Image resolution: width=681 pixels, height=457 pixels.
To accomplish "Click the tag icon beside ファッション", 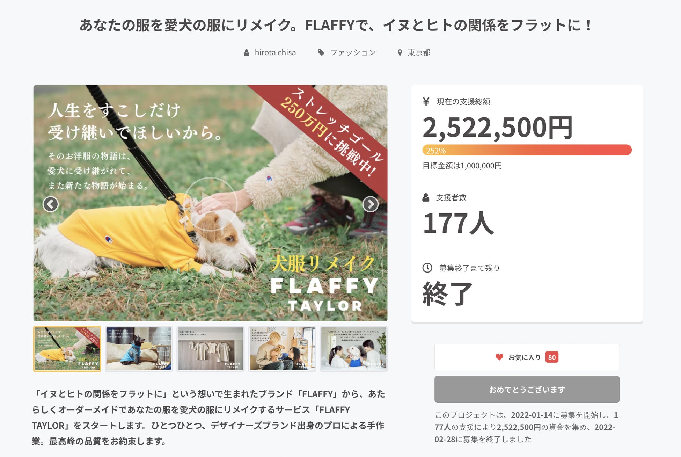I will coord(321,53).
